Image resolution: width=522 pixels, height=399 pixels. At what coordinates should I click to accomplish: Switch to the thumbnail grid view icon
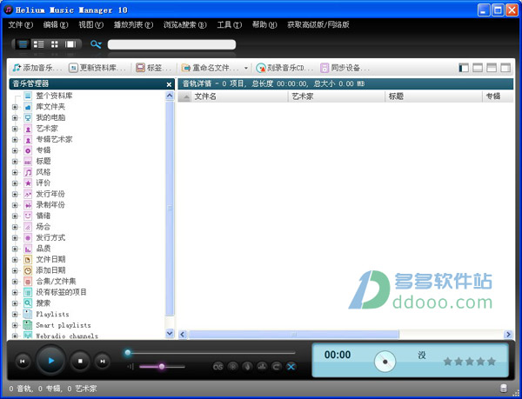(54, 44)
